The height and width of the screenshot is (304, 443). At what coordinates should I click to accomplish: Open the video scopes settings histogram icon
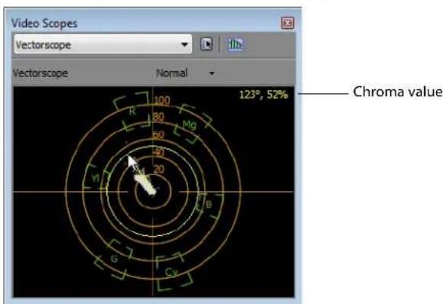(235, 44)
